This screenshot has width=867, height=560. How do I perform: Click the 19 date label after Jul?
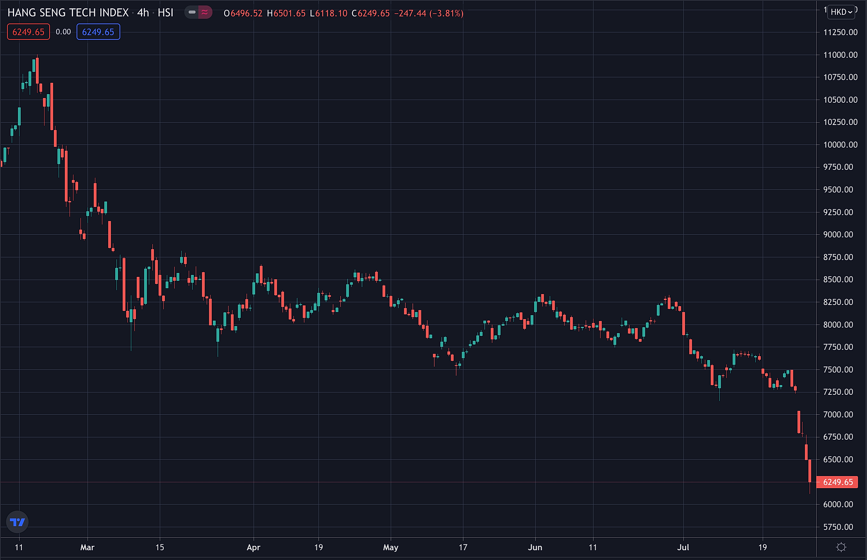point(762,547)
